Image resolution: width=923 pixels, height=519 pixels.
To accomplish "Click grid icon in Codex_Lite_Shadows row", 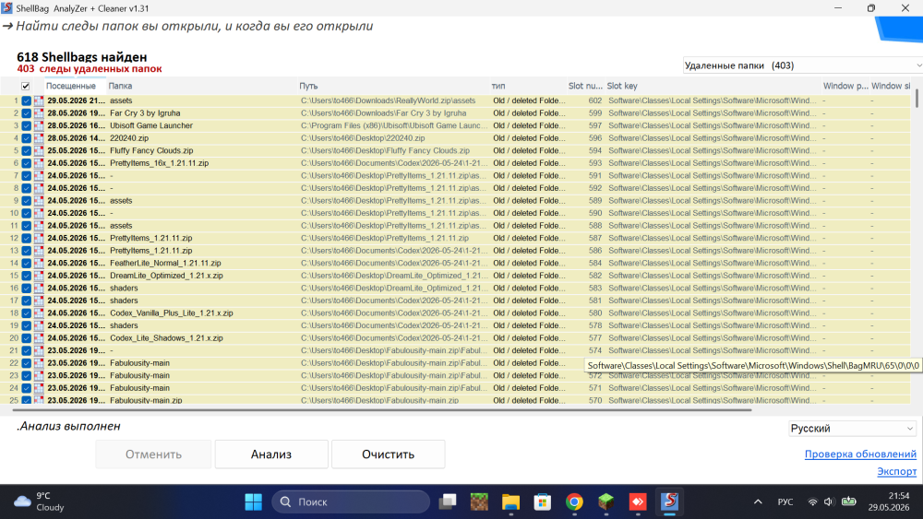I will (39, 338).
